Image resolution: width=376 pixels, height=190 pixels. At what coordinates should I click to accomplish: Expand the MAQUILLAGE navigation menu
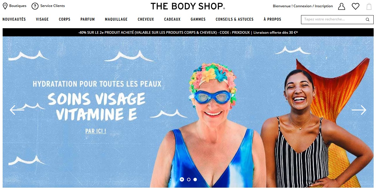[116, 19]
